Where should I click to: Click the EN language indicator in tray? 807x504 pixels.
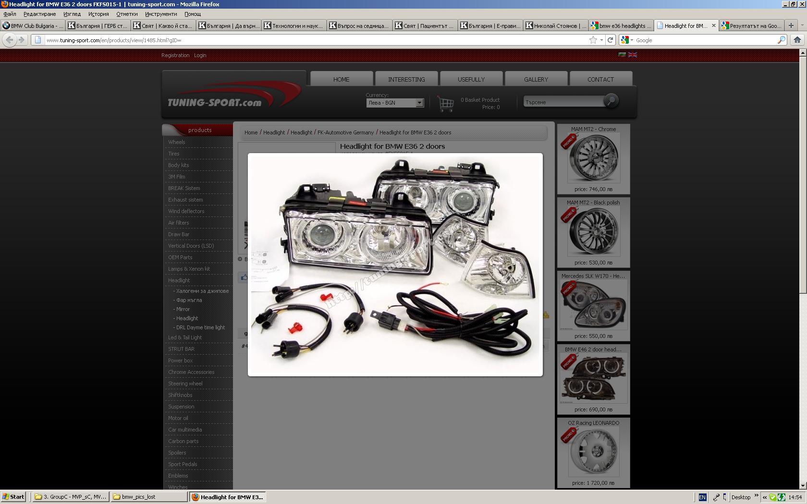[x=702, y=497]
